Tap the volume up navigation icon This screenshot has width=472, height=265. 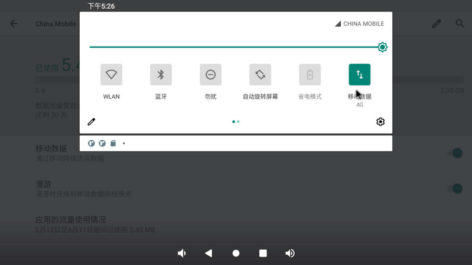click(290, 253)
